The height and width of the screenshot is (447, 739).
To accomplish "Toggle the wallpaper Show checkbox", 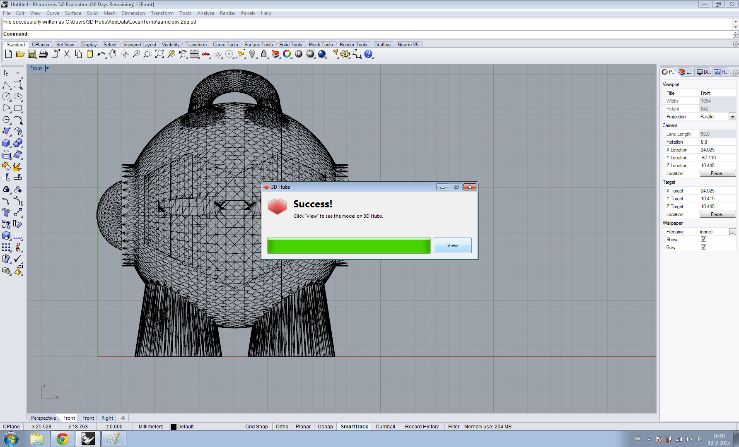I will click(703, 239).
